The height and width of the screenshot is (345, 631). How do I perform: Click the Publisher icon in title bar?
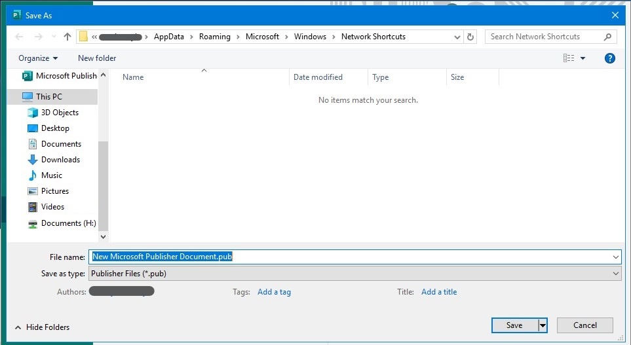pos(16,15)
